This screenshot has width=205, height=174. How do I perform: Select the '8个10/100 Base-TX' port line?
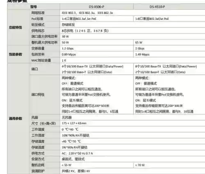tap(166, 66)
